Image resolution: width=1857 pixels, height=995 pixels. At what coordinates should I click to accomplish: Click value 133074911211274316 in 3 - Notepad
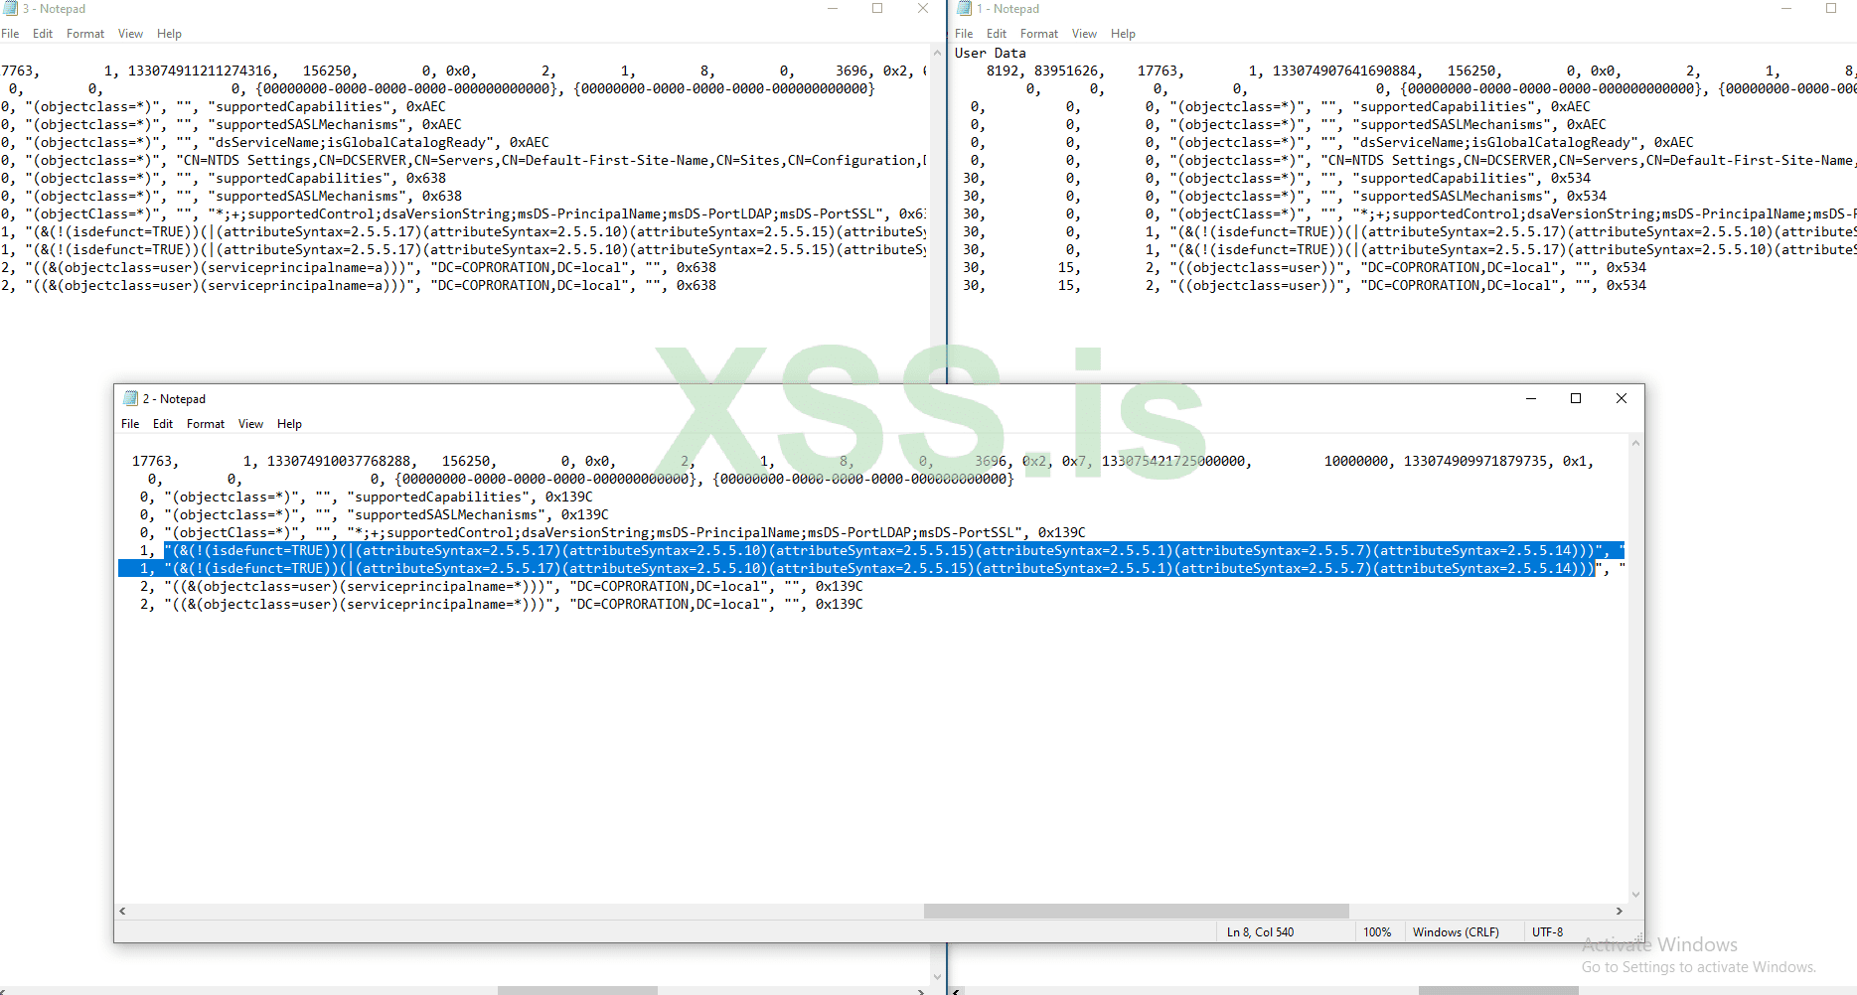(200, 71)
